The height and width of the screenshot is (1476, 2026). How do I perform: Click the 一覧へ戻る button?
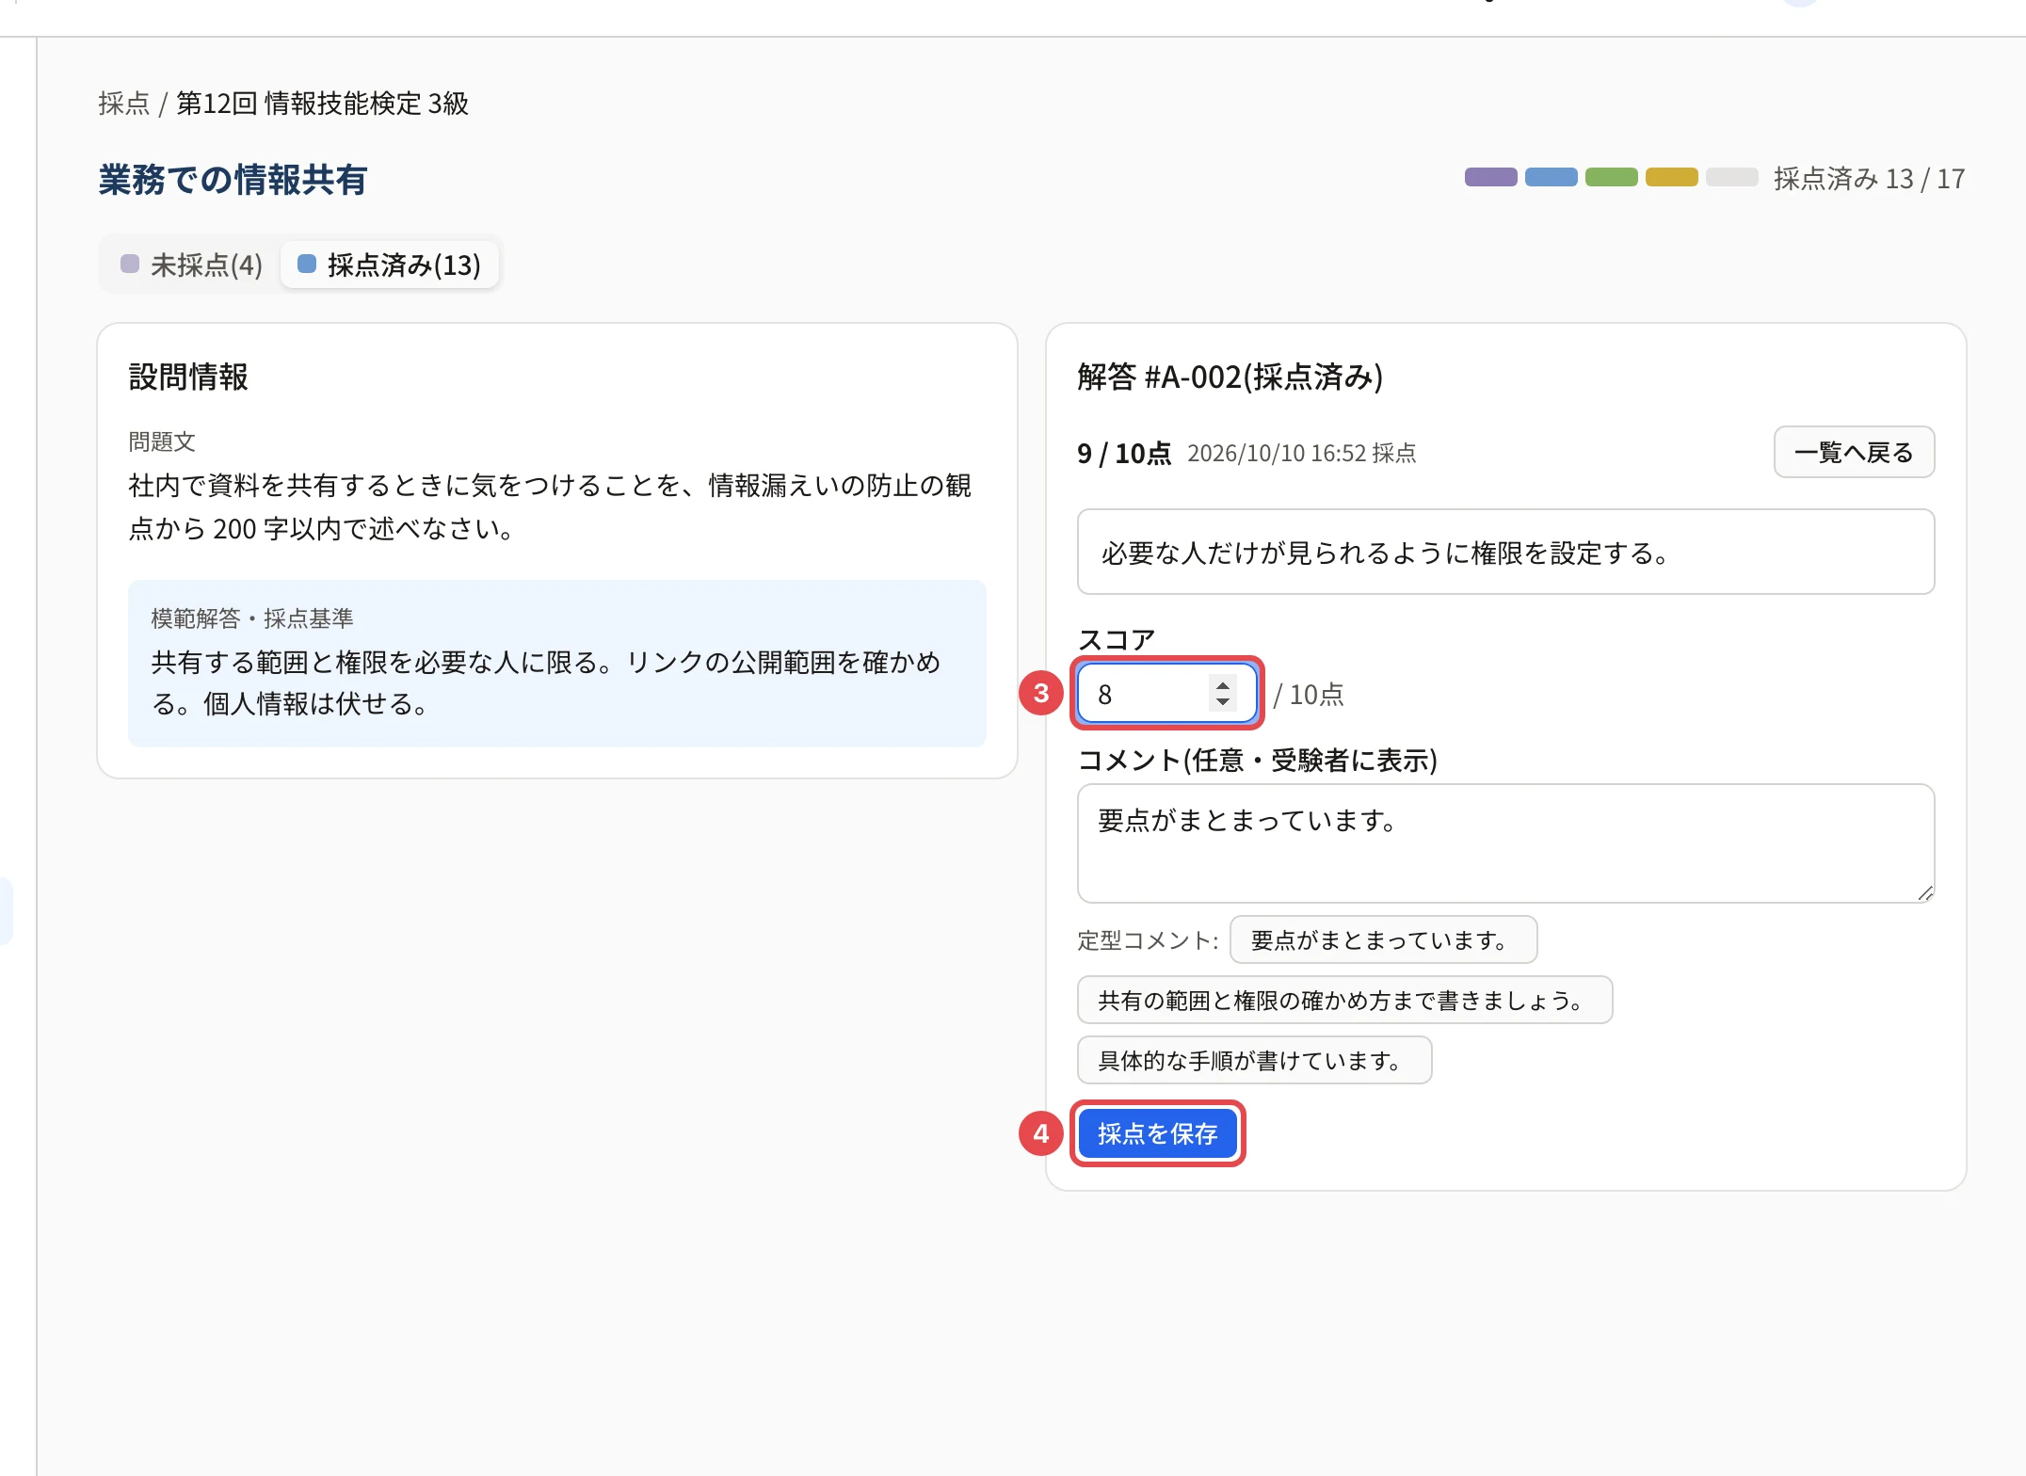point(1853,452)
